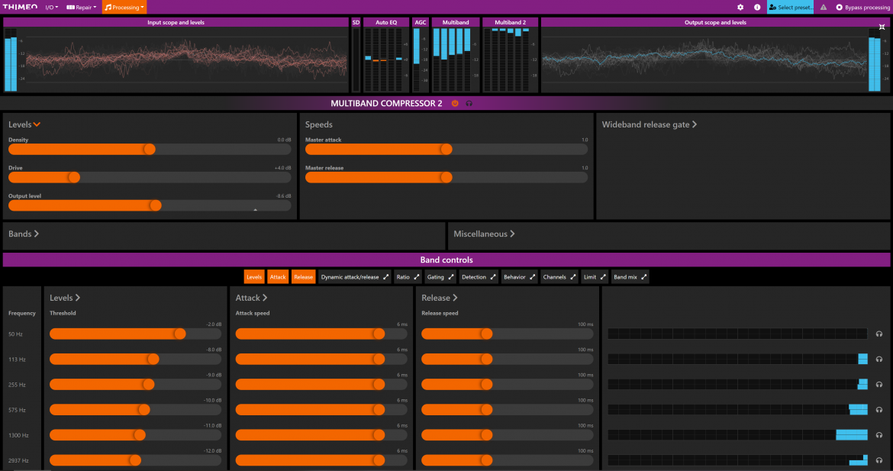The width and height of the screenshot is (893, 471).
Task: Solo the 50 Hz band with headphones icon
Action: pyautogui.click(x=879, y=334)
